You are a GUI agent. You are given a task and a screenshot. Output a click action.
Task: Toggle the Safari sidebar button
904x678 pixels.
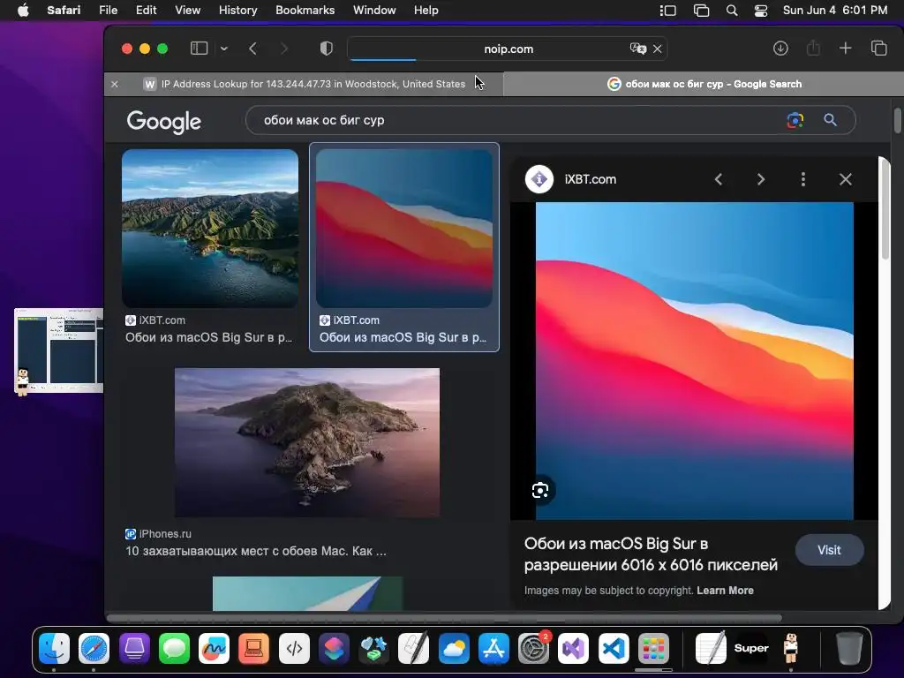point(199,49)
